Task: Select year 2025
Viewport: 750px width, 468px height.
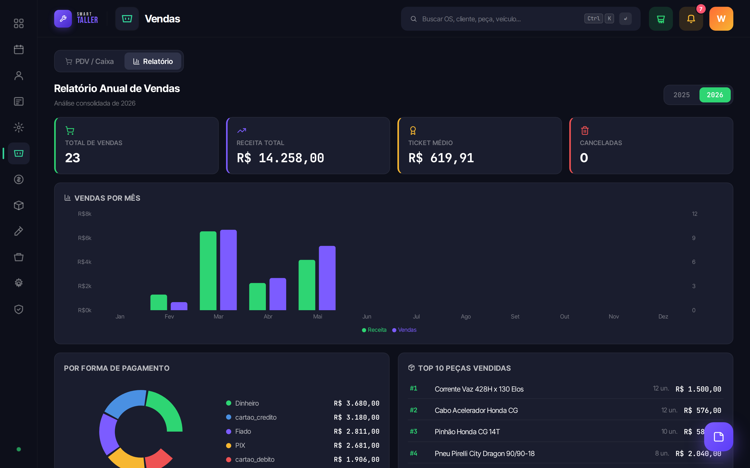Action: (x=682, y=95)
